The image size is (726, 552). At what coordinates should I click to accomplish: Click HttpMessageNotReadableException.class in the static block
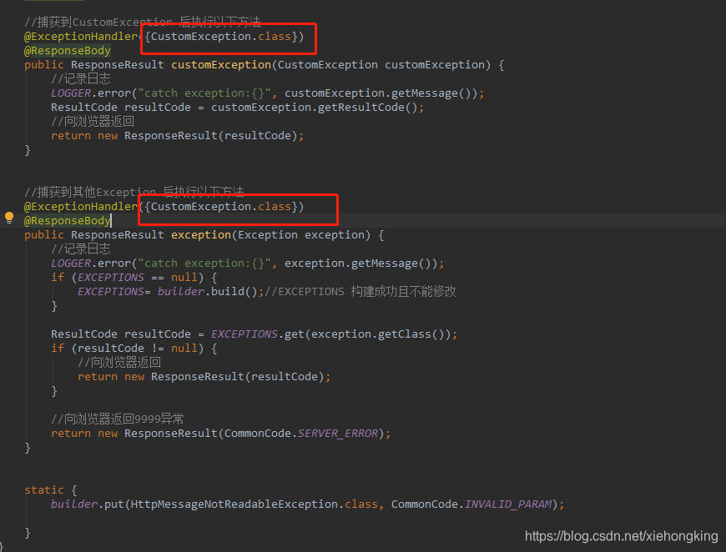(250, 504)
